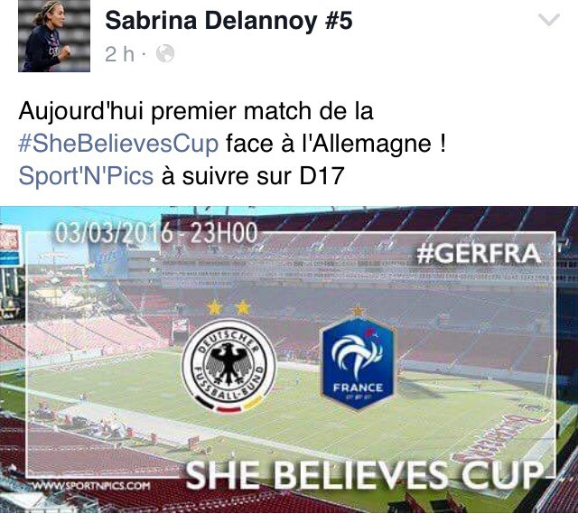The image size is (578, 523).
Task: Click the text 'face à l'Allemagne !'
Action: point(336,144)
